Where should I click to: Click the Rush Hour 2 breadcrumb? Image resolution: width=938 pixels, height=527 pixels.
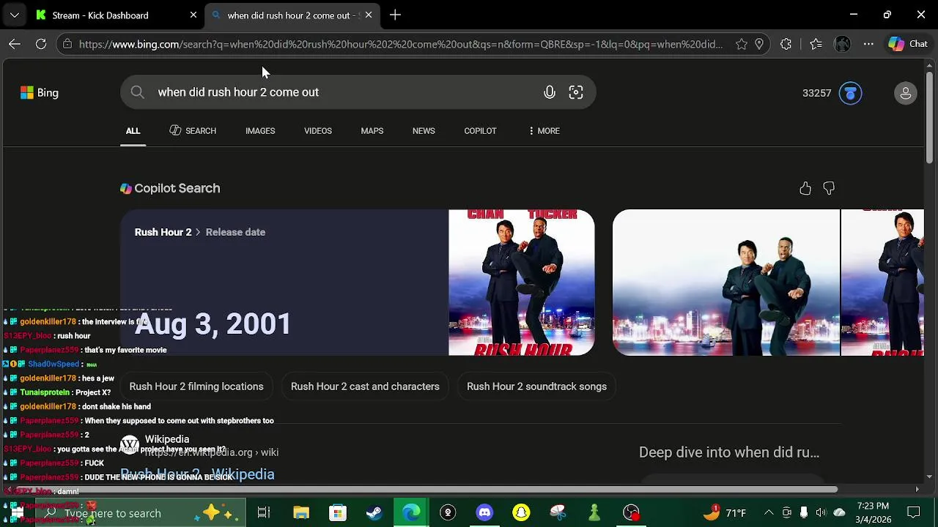point(163,232)
